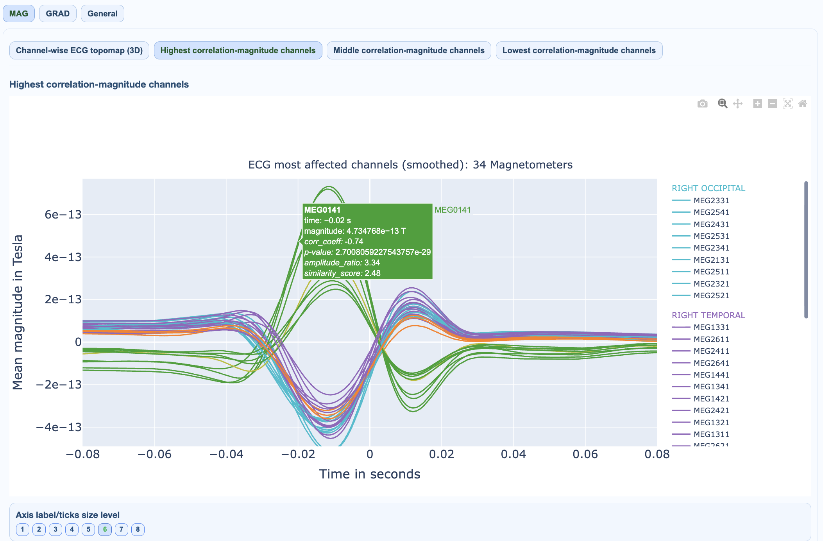Show Middle correlation-magnitude channels

point(409,50)
